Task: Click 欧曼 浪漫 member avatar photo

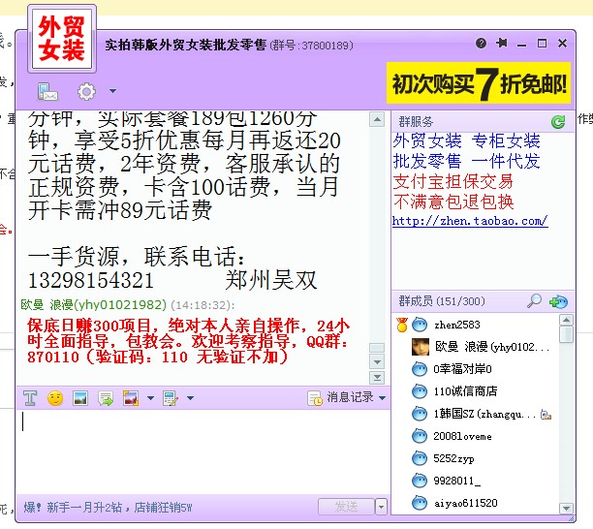Action: [421, 347]
